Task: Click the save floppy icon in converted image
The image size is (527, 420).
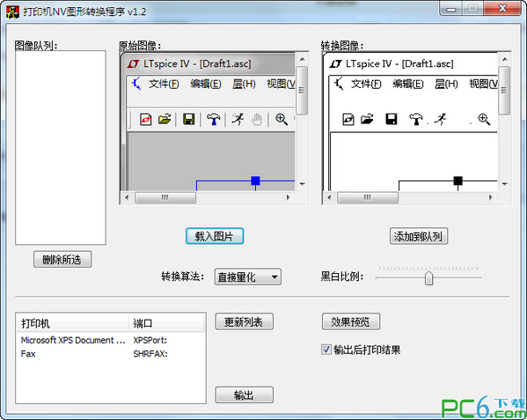Action: tap(392, 119)
